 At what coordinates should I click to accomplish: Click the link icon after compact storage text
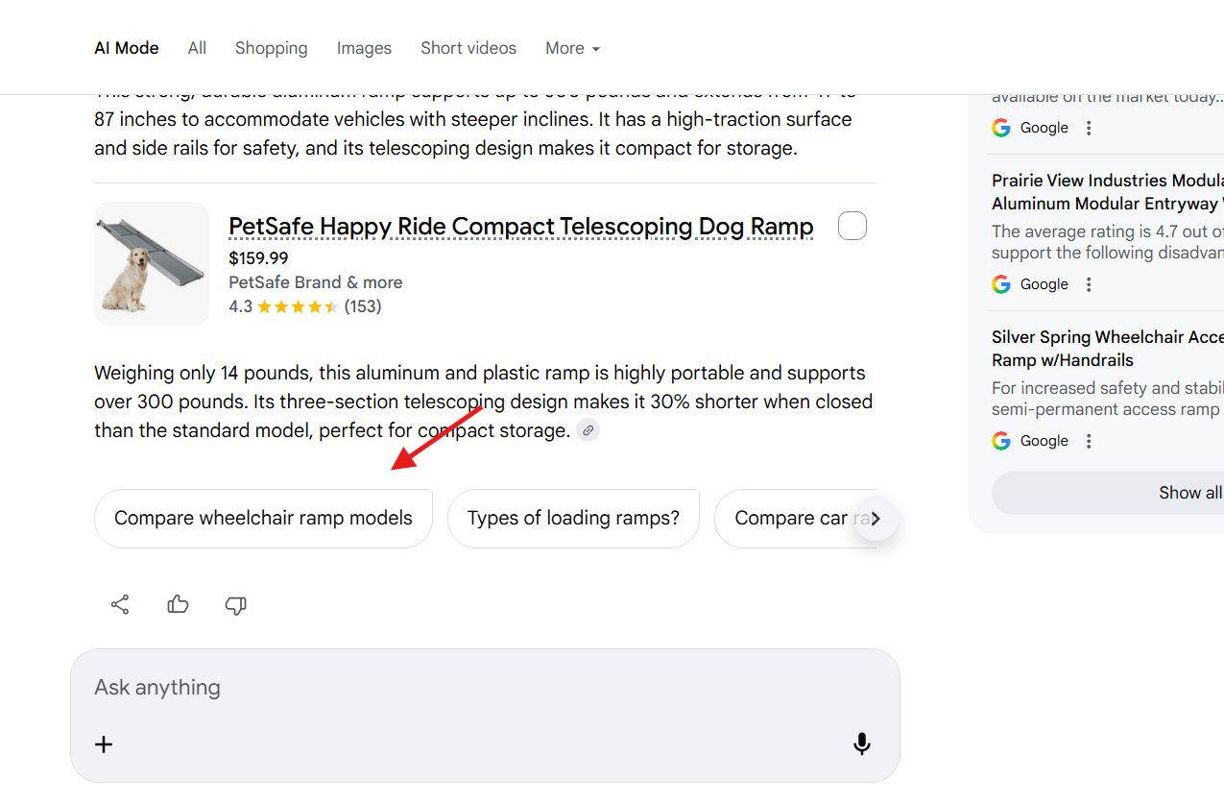(x=588, y=431)
